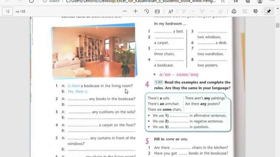Screen dimensions: 280x157
Task: Click "a carpet on the floor?" text
Action: click(117, 125)
